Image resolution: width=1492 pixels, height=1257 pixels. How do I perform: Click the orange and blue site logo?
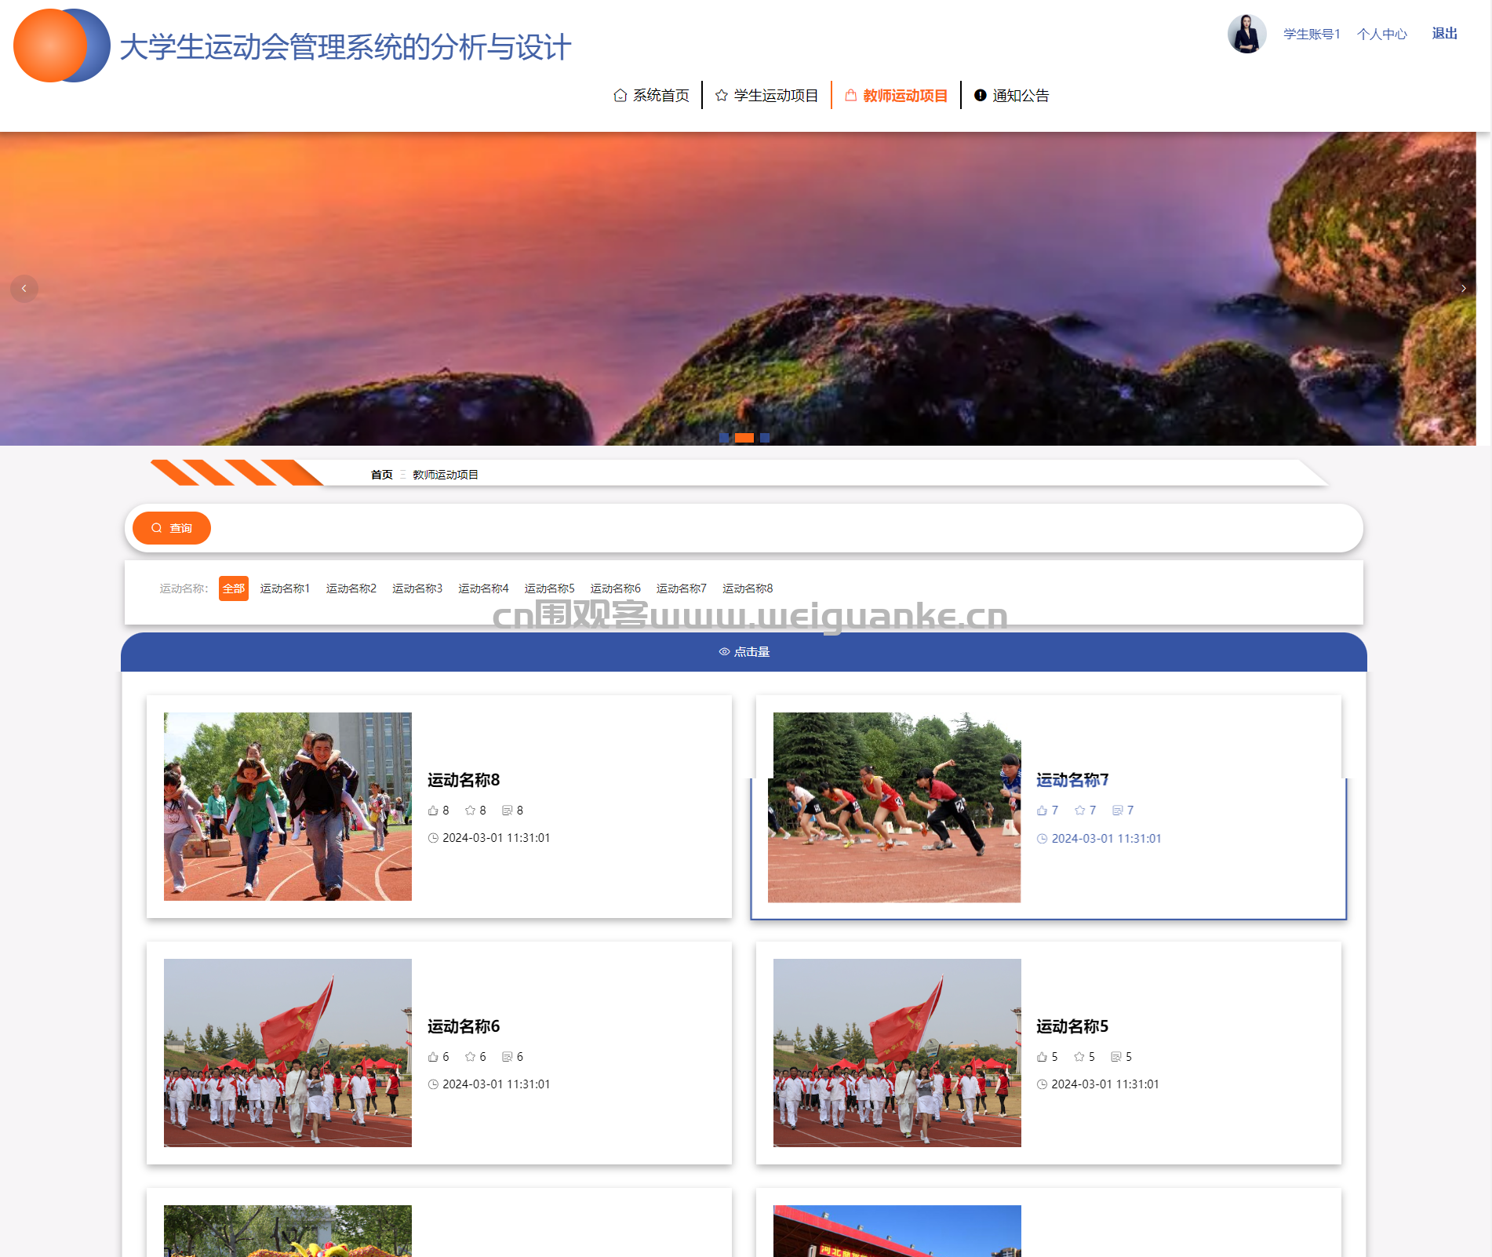(x=62, y=46)
